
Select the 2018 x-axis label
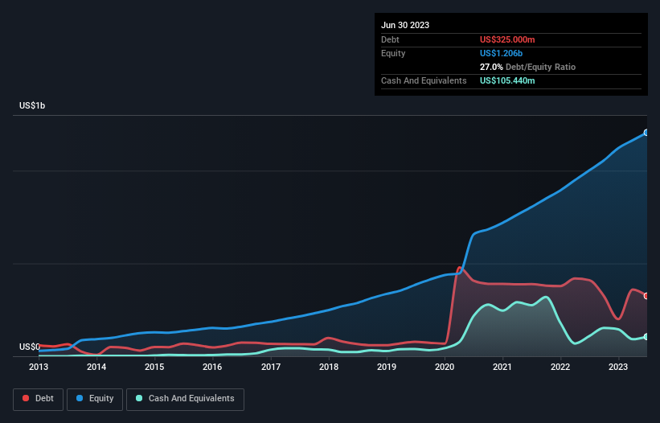tap(329, 367)
